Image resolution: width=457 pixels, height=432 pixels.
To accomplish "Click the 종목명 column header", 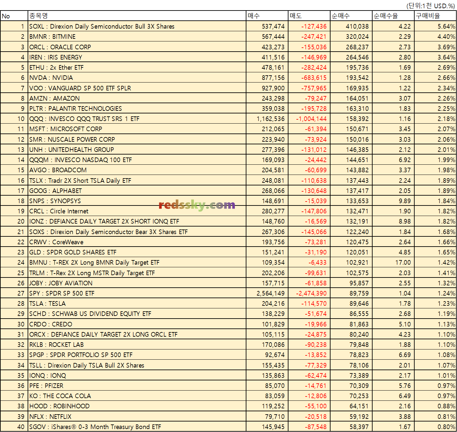I will 137,16.
